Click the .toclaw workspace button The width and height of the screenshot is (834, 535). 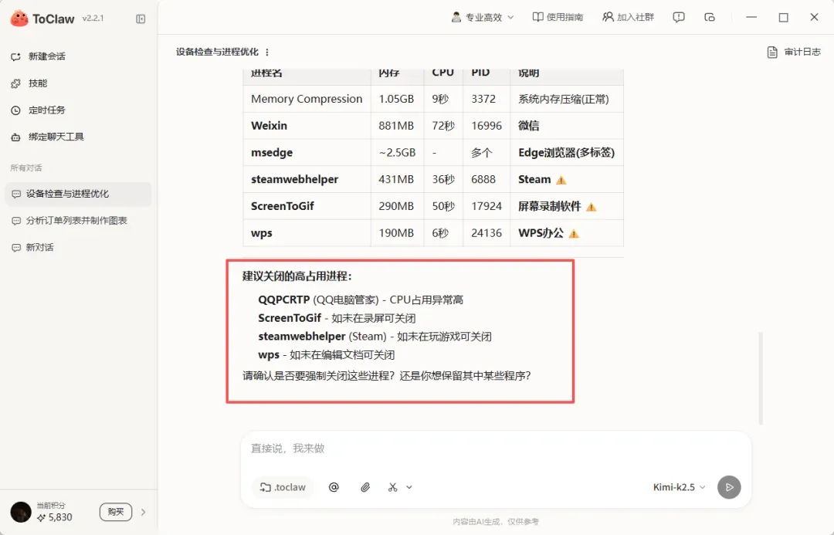(x=283, y=487)
